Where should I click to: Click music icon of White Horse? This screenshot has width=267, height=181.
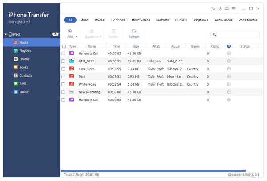pos(72,84)
